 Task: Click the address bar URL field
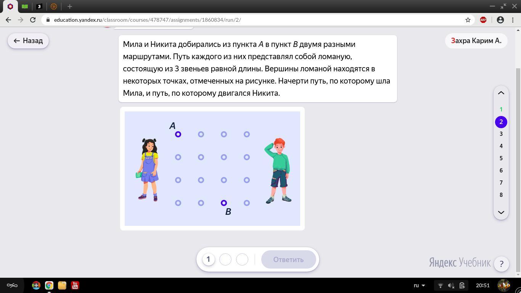[x=252, y=20]
